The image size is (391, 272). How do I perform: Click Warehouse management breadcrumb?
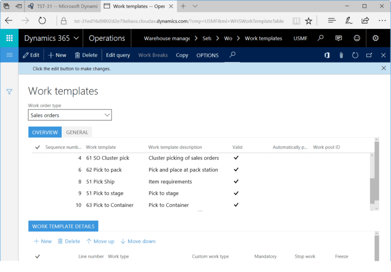[167, 38]
